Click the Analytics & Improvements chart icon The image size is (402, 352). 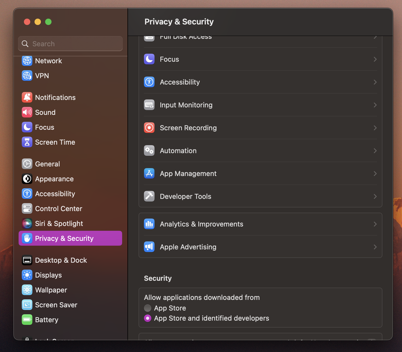tap(149, 224)
